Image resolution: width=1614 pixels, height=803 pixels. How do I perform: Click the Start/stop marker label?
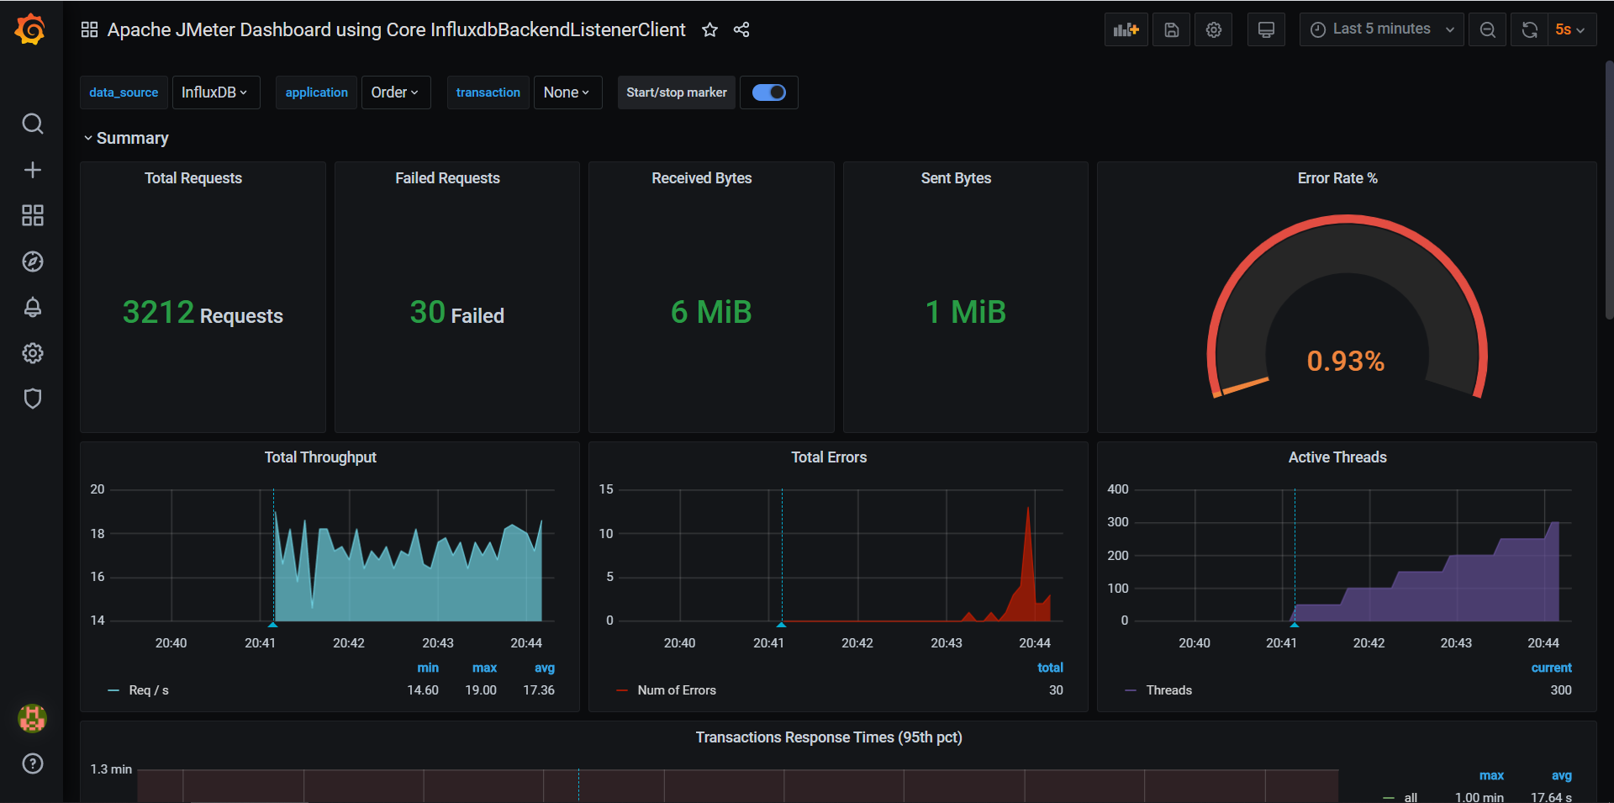coord(677,92)
